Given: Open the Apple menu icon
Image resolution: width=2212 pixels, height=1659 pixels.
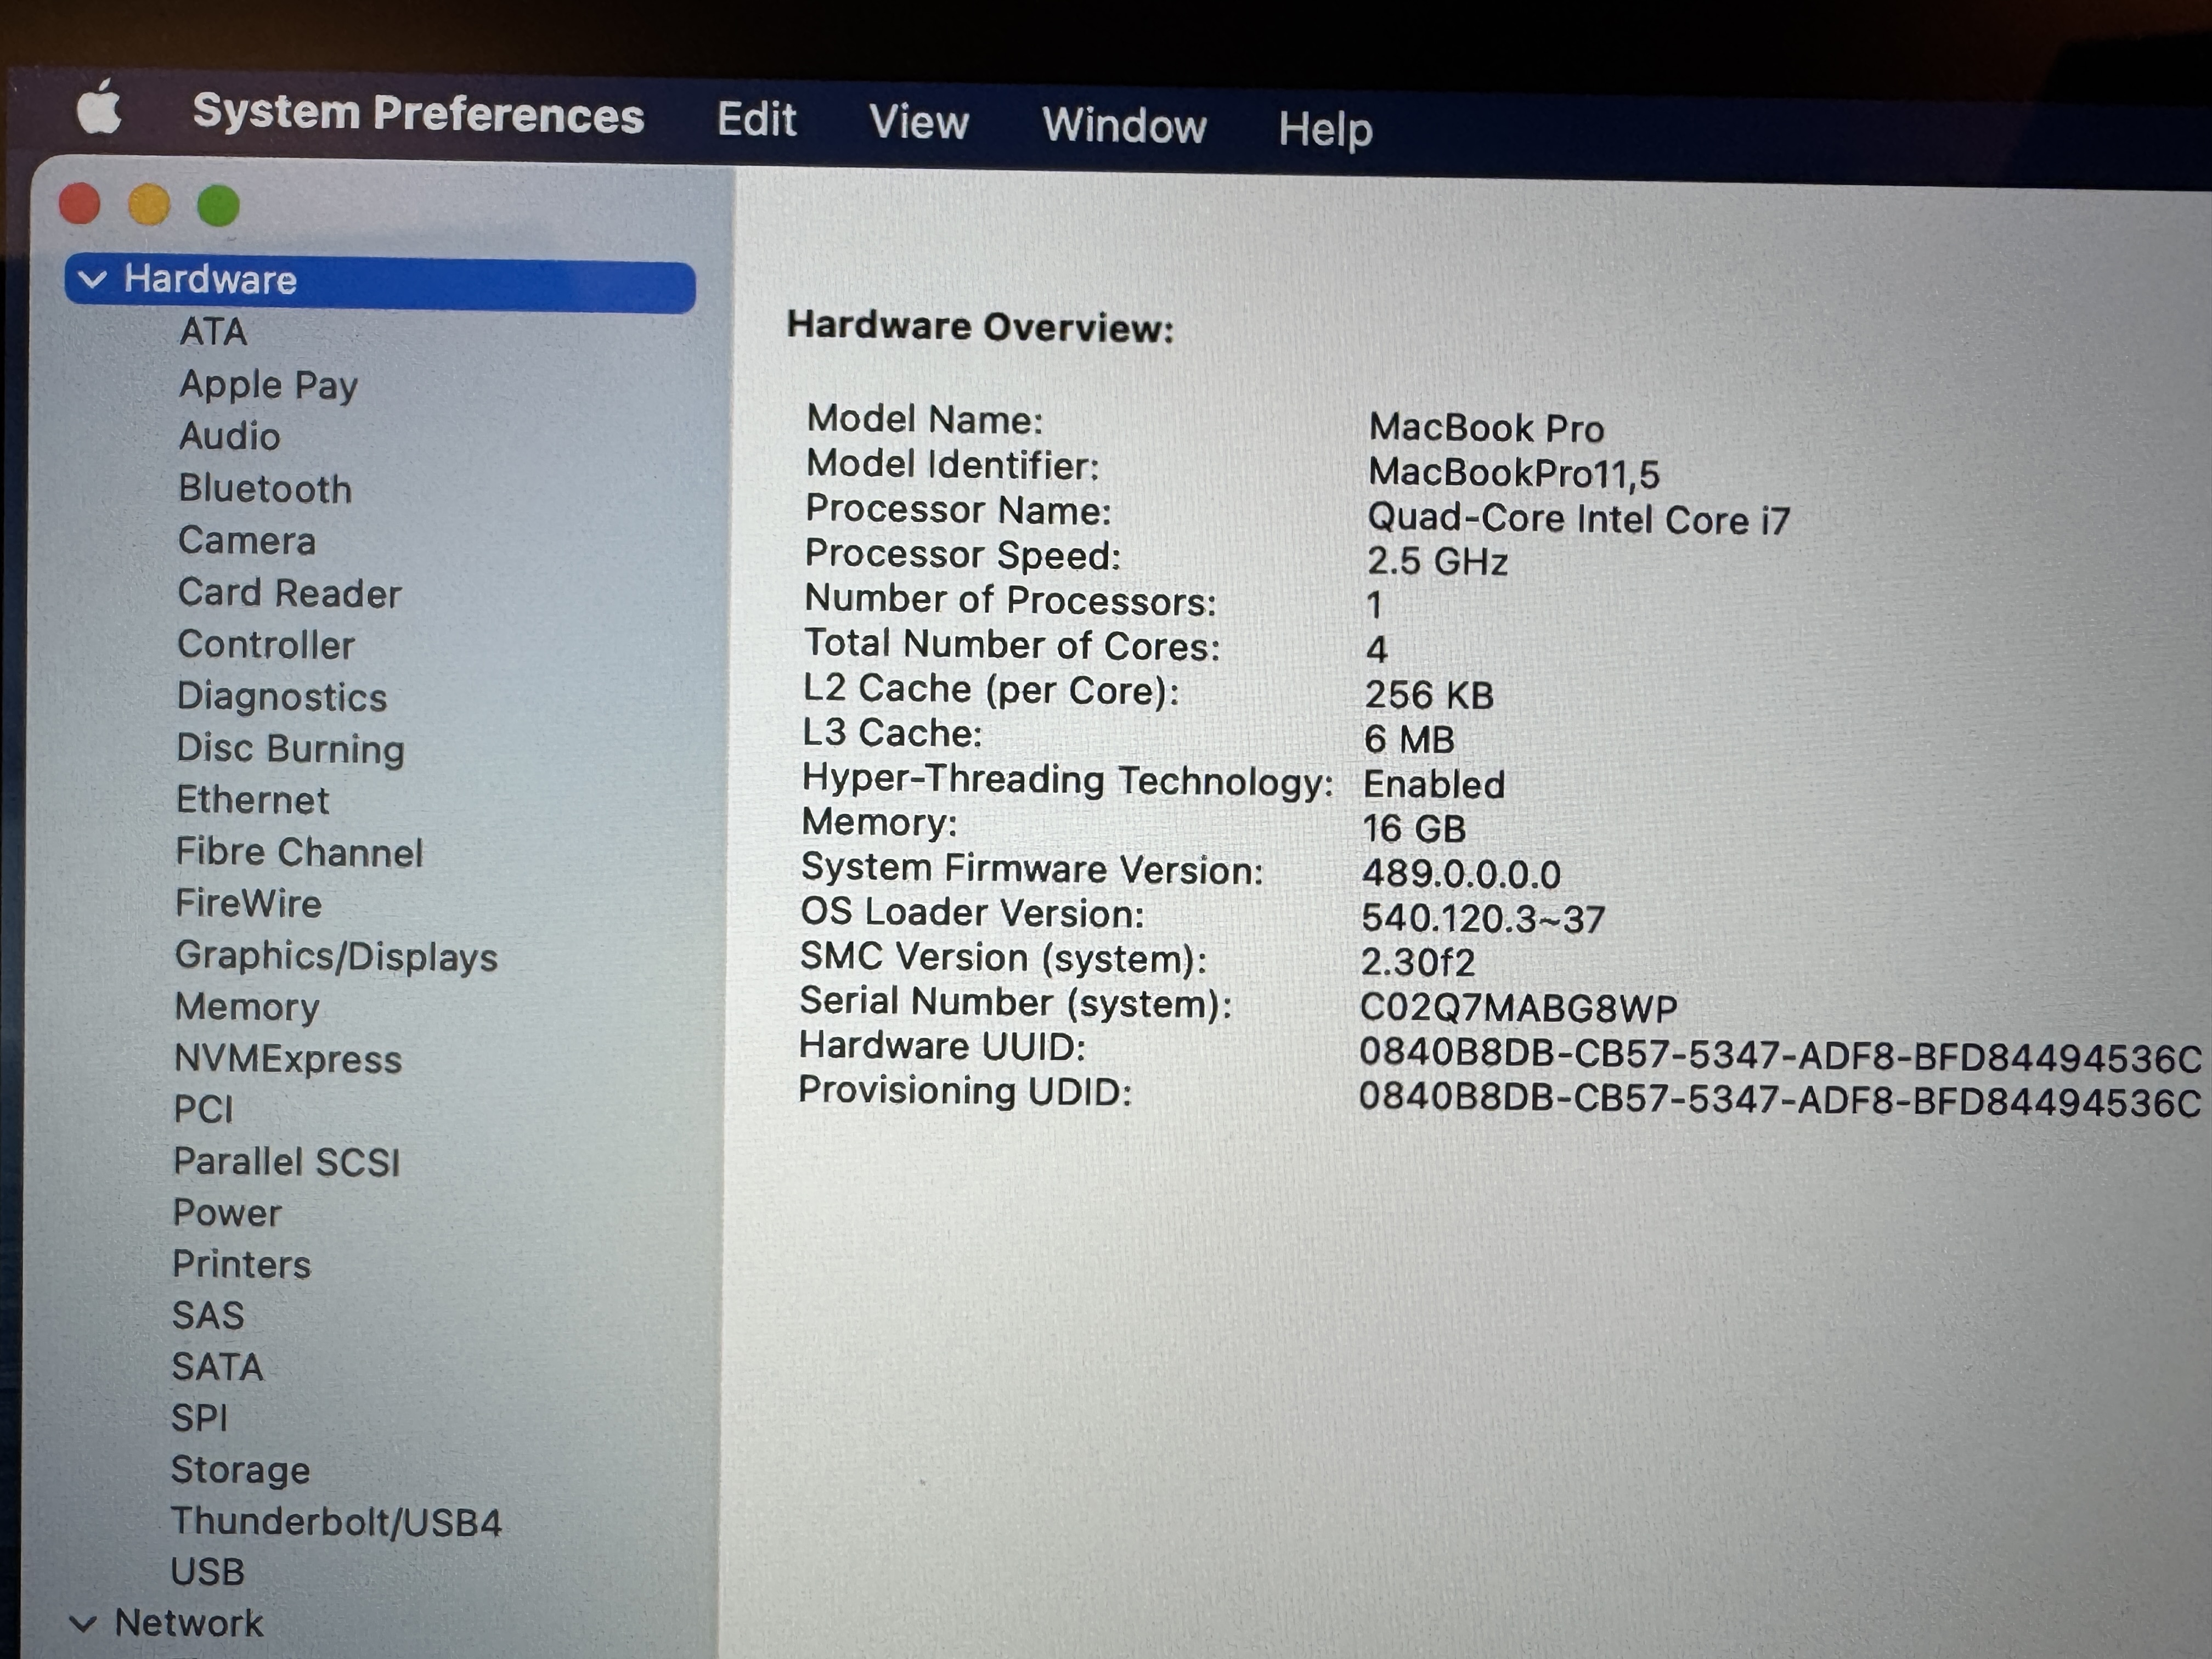Looking at the screenshot, I should point(99,108).
